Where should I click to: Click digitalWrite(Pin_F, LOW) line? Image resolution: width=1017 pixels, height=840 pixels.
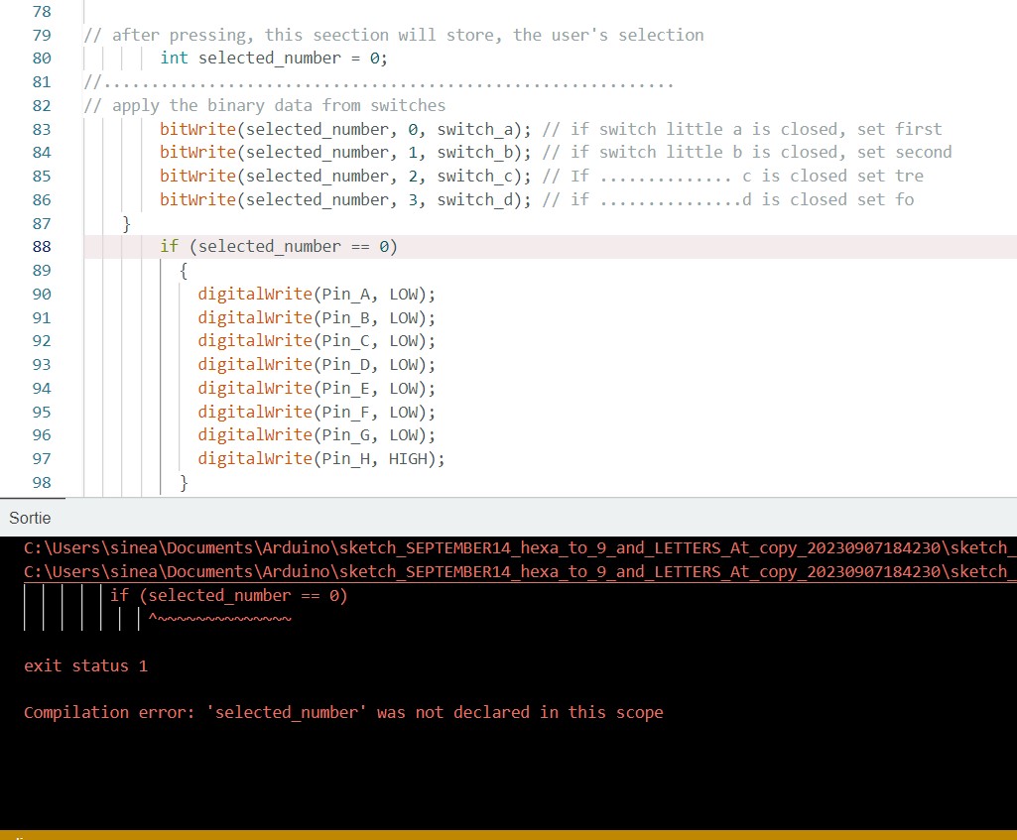pos(317,413)
